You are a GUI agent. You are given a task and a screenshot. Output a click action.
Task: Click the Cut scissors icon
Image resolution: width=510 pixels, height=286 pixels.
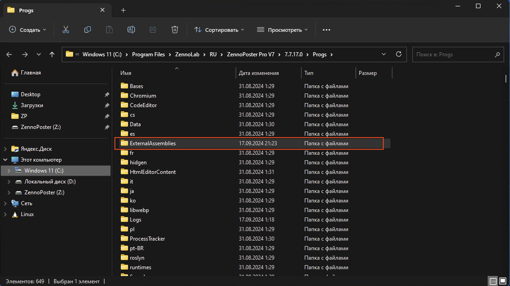[65, 30]
